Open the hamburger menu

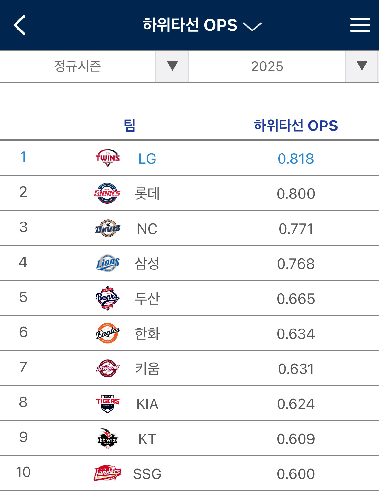tap(360, 25)
